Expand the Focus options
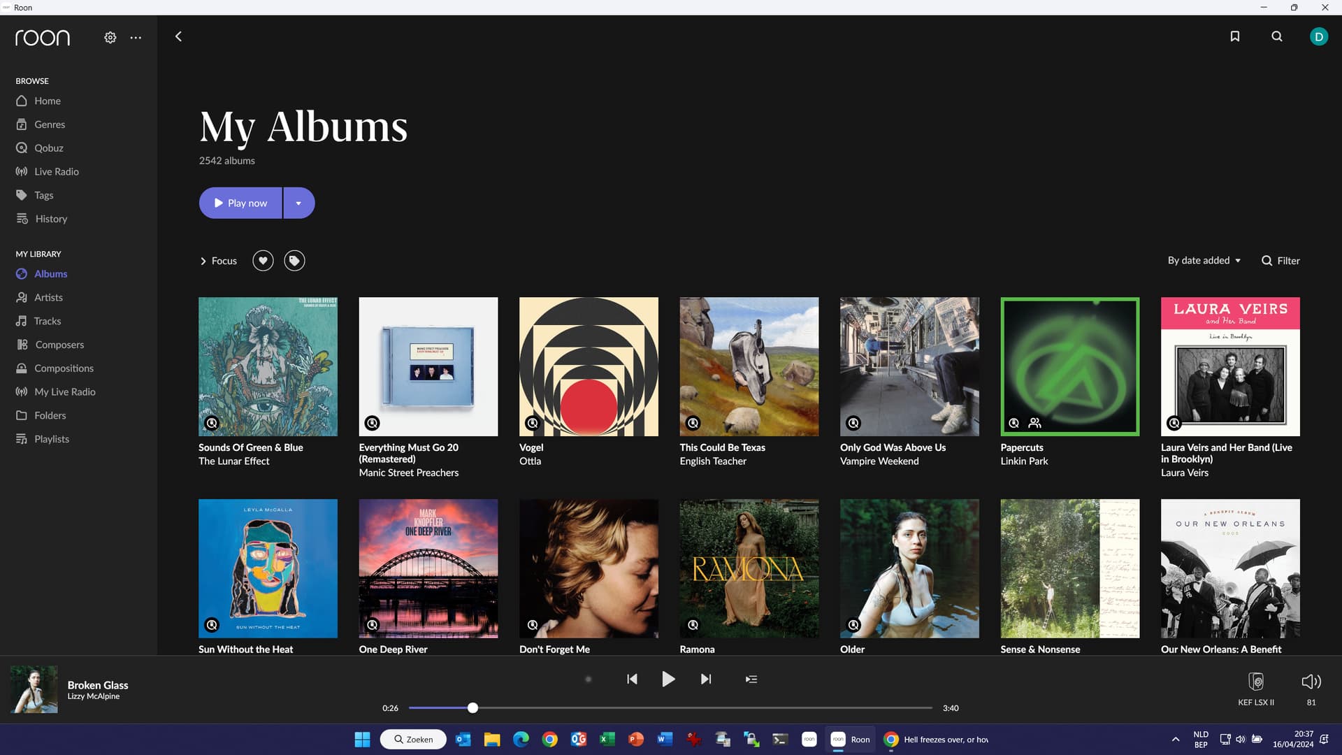The width and height of the screenshot is (1342, 755). [219, 261]
